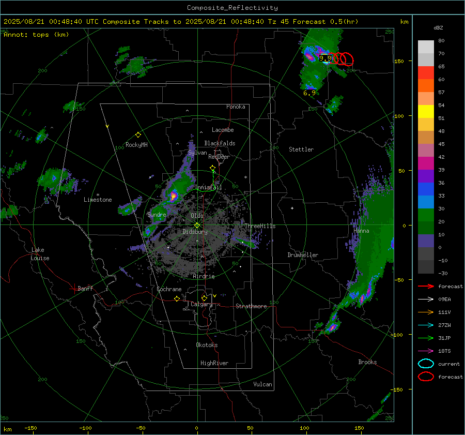
Task: Click the Hanna city label
Action: pyautogui.click(x=361, y=231)
